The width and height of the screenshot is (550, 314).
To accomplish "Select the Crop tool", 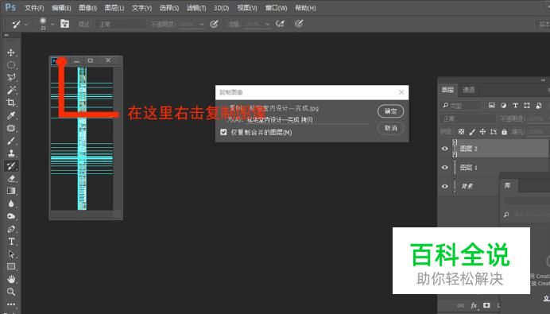I will (11, 103).
